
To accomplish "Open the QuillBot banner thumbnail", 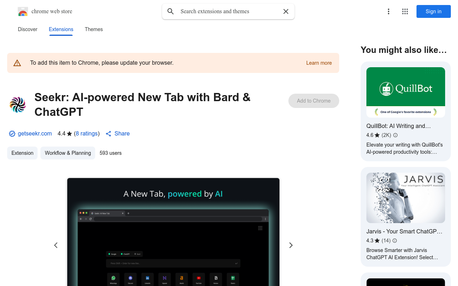I will click(x=406, y=92).
